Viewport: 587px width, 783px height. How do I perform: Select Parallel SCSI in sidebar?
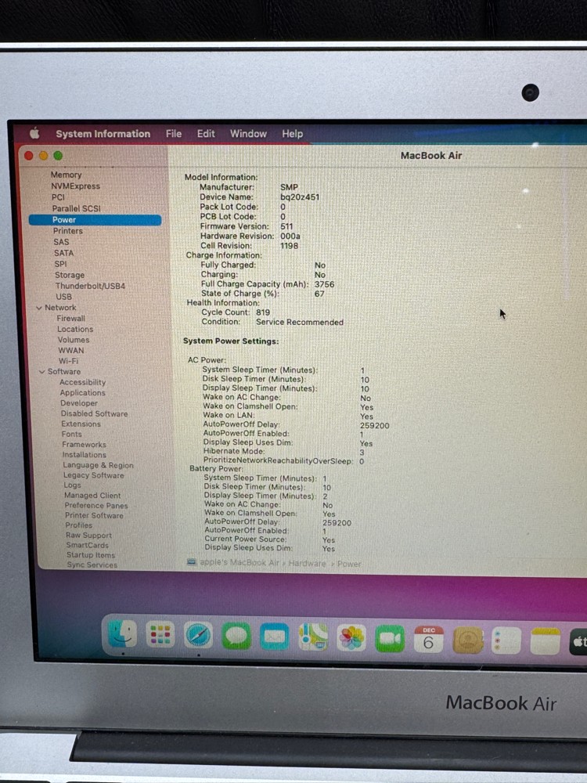click(77, 208)
